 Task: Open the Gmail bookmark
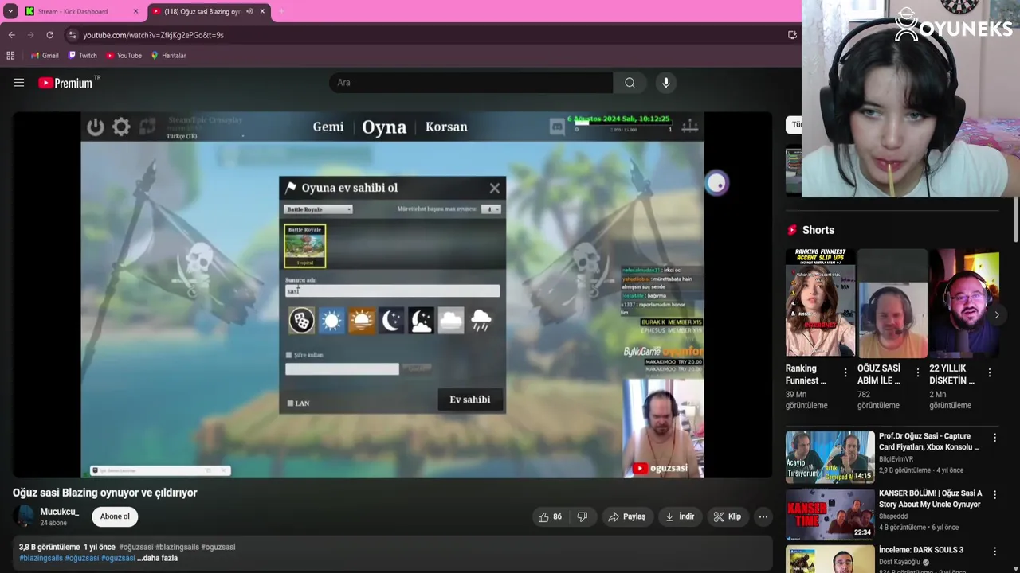(45, 56)
